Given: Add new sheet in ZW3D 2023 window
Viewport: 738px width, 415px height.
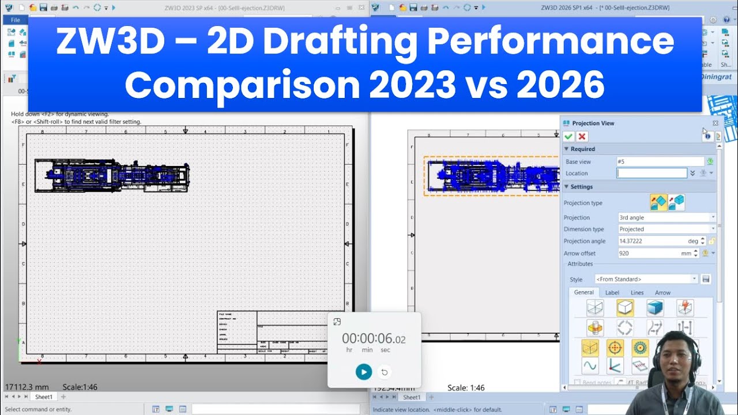Looking at the screenshot, I should pos(63,397).
